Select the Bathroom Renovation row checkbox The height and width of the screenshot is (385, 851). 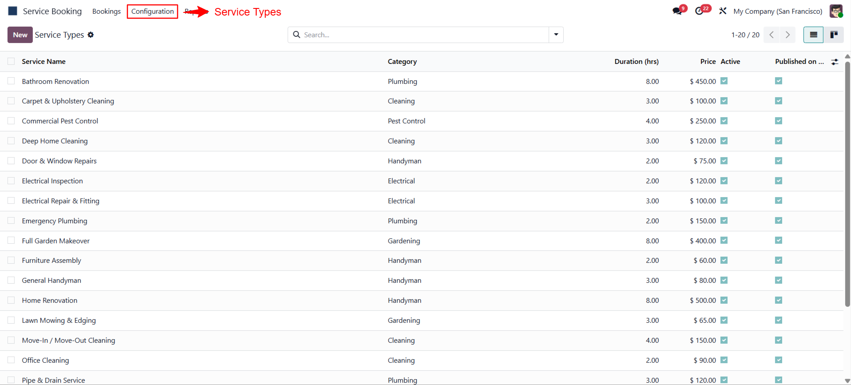(11, 81)
